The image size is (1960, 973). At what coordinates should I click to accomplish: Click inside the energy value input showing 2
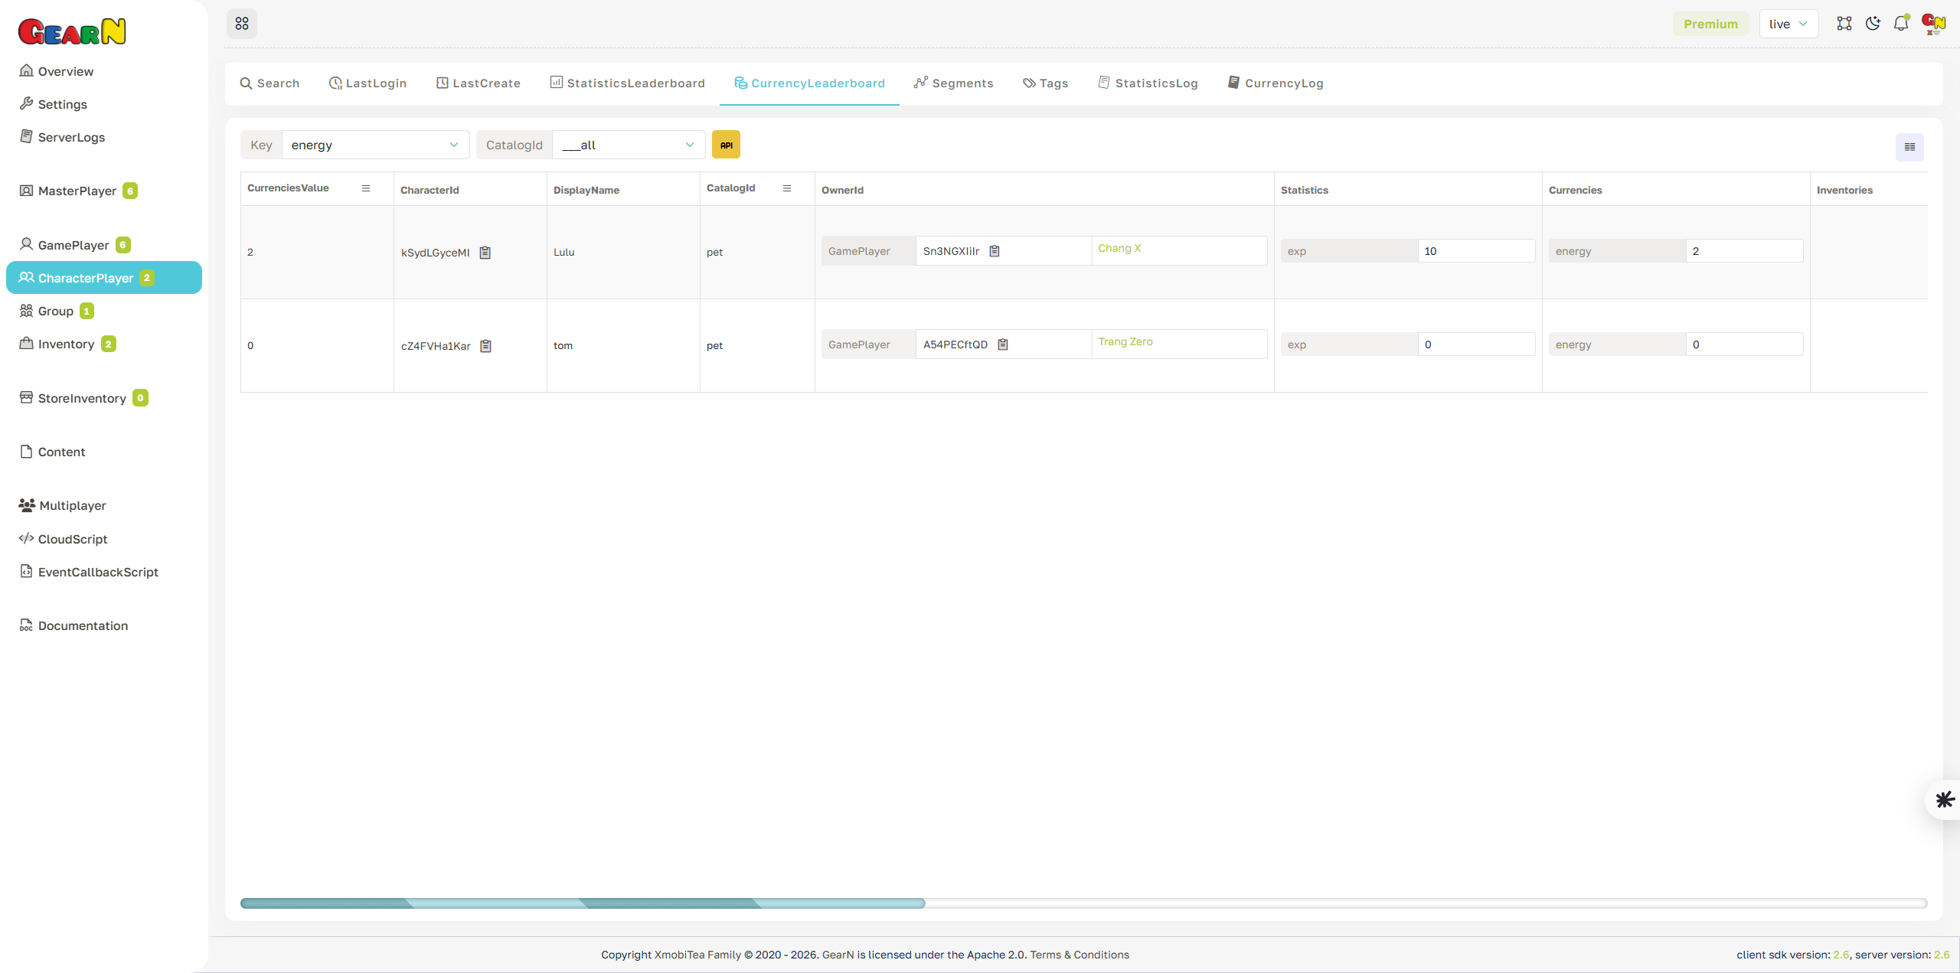(x=1743, y=250)
